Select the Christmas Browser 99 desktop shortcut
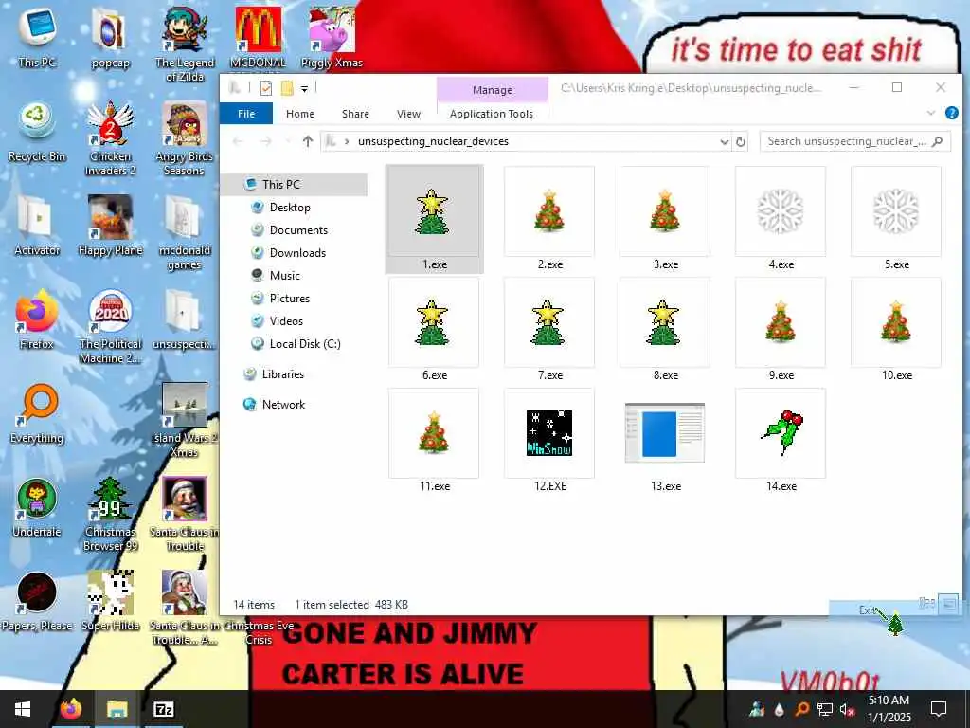 [x=110, y=514]
